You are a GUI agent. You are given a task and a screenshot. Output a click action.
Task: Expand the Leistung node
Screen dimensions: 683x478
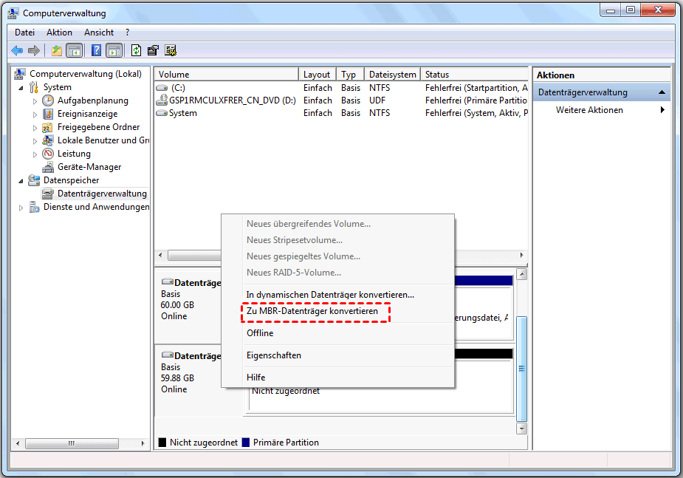[x=35, y=154]
